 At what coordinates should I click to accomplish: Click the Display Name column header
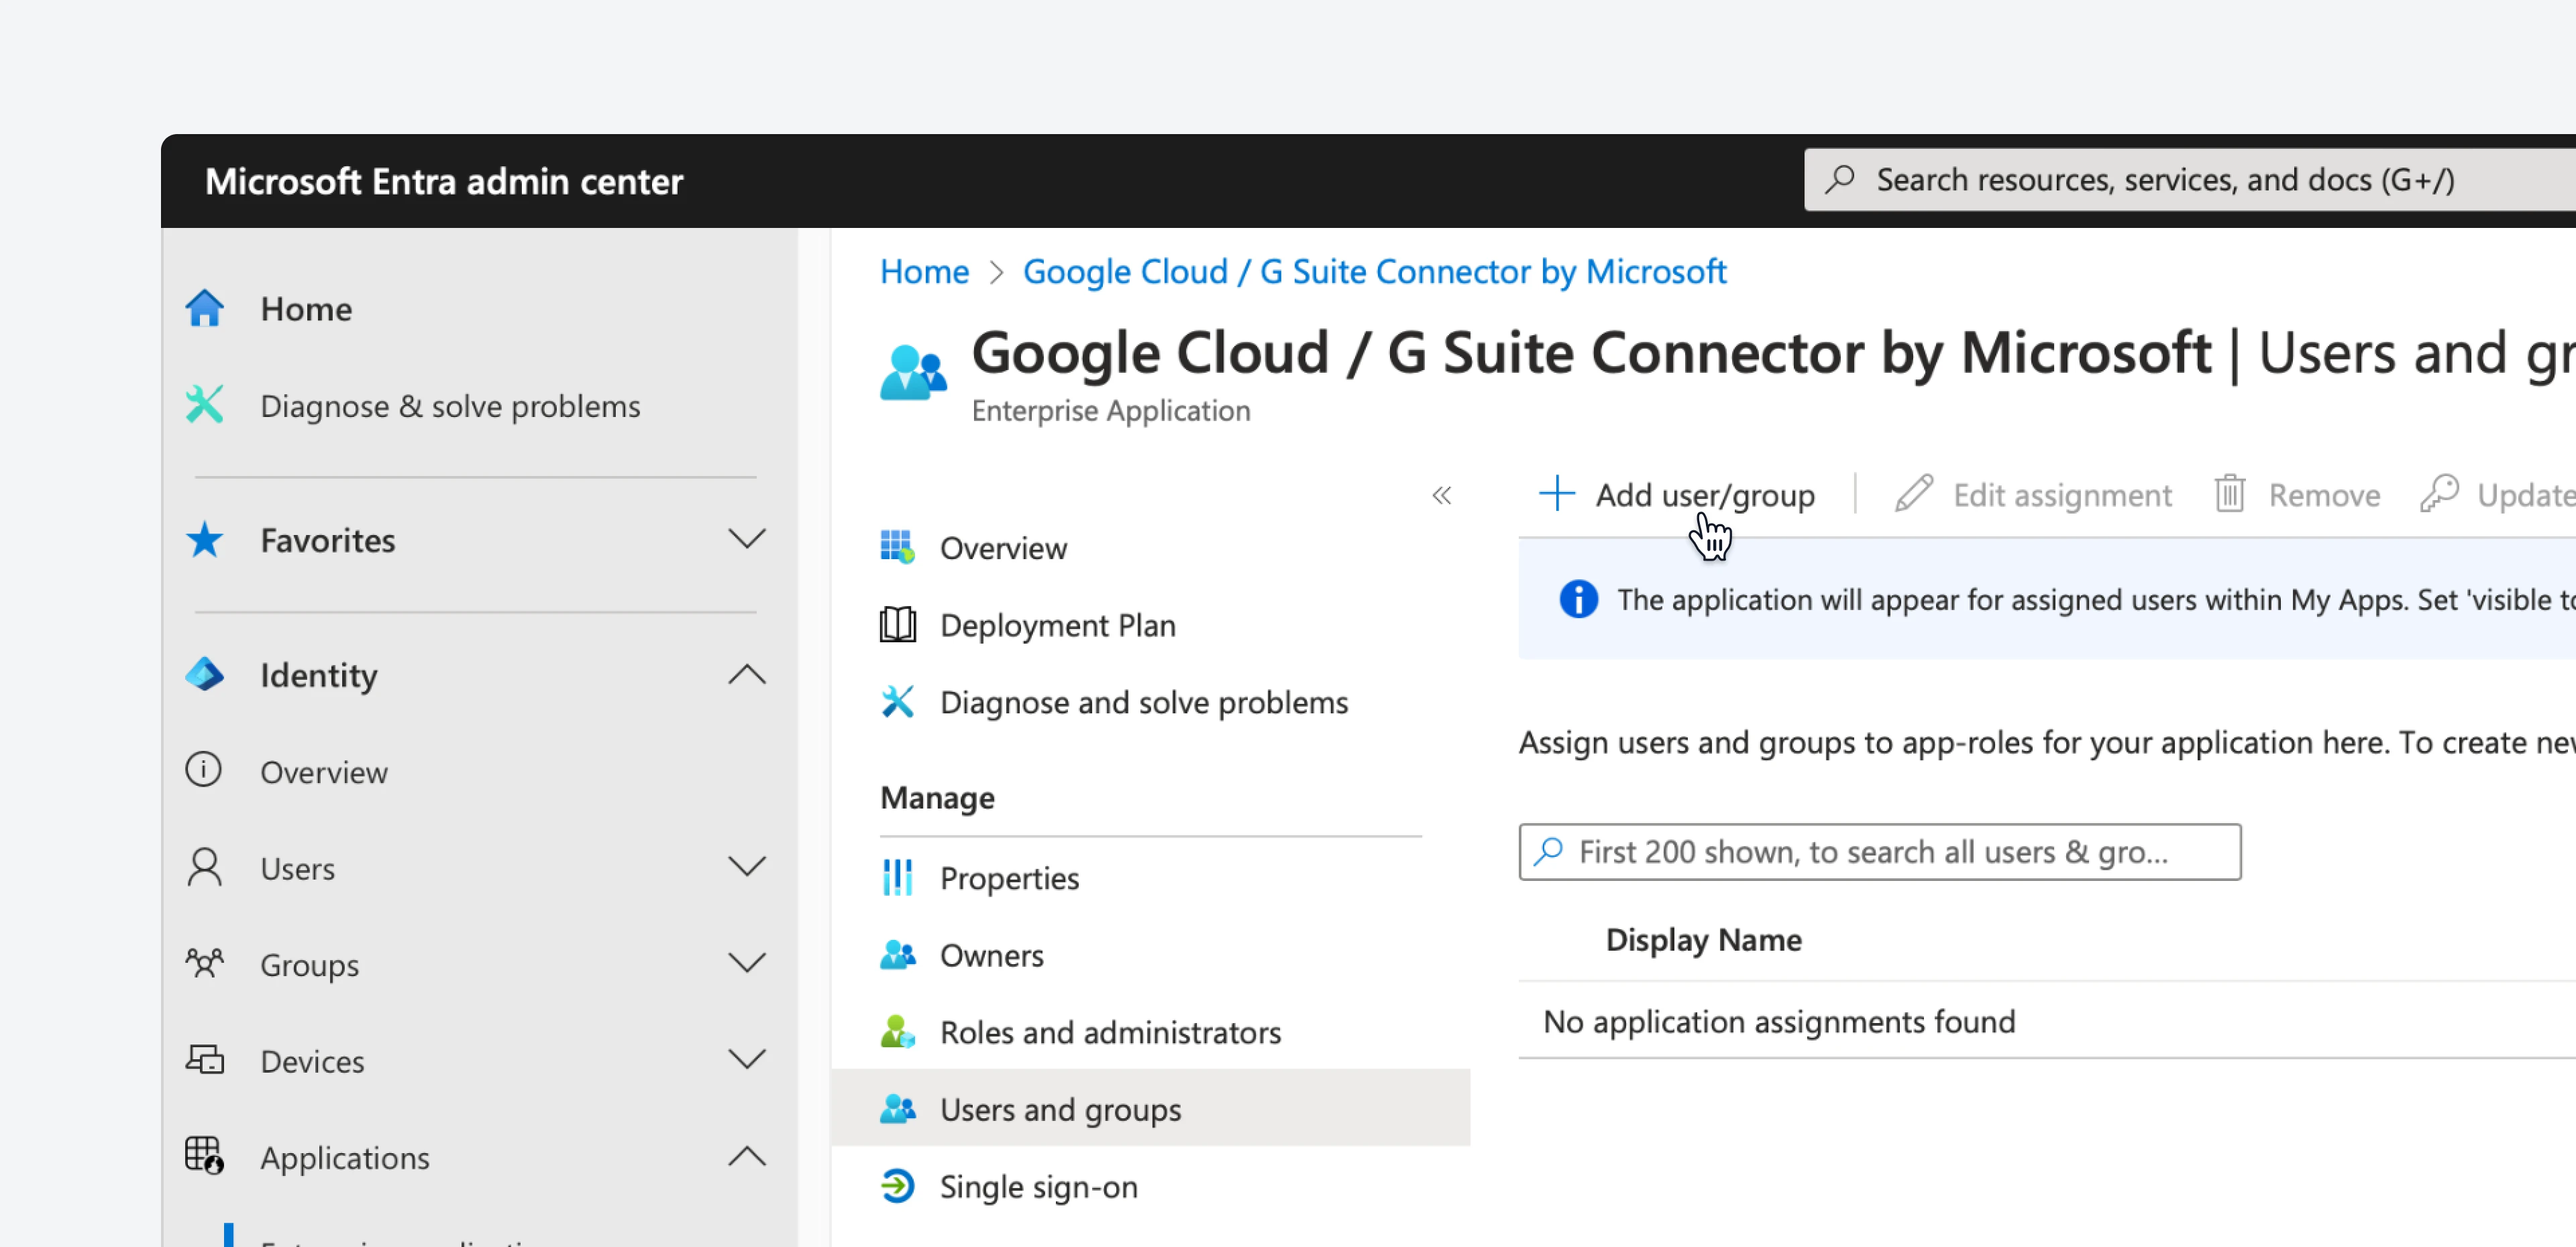click(1703, 939)
